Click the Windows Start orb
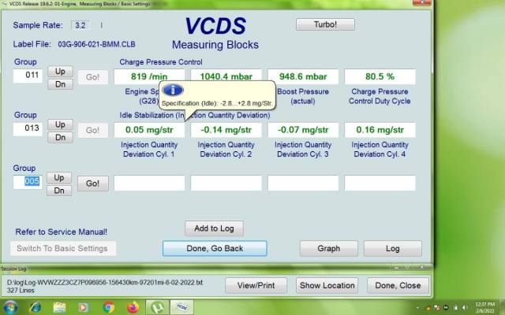The image size is (505, 315). point(11,306)
